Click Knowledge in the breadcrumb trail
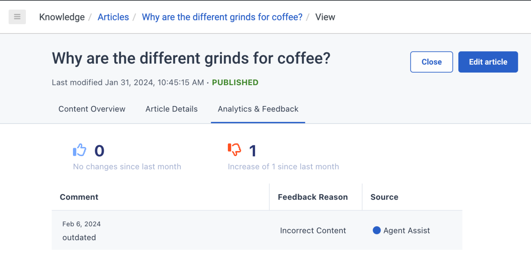This screenshot has width=531, height=269. [x=62, y=17]
